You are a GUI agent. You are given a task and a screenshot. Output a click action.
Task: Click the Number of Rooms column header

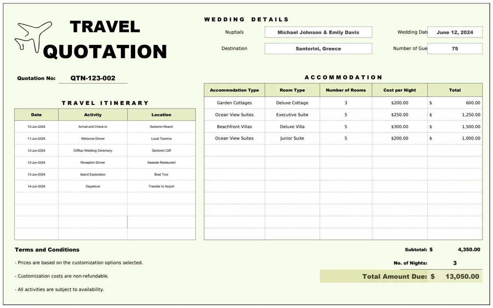[346, 90]
